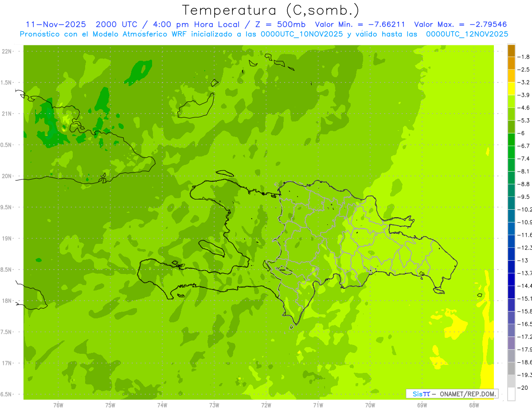Image resolution: width=532 pixels, height=411 pixels.
Task: Click the -4.6 color bar label
Action: point(524,108)
